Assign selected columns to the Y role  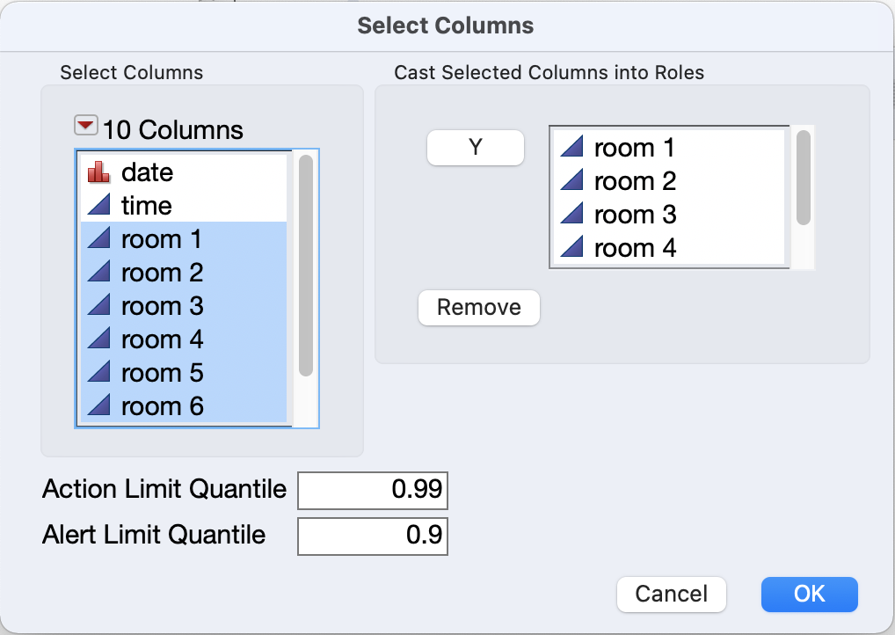click(x=475, y=148)
